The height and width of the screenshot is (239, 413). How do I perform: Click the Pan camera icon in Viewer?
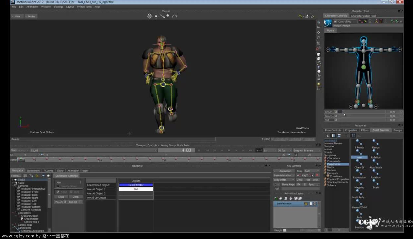pyautogui.click(x=156, y=16)
